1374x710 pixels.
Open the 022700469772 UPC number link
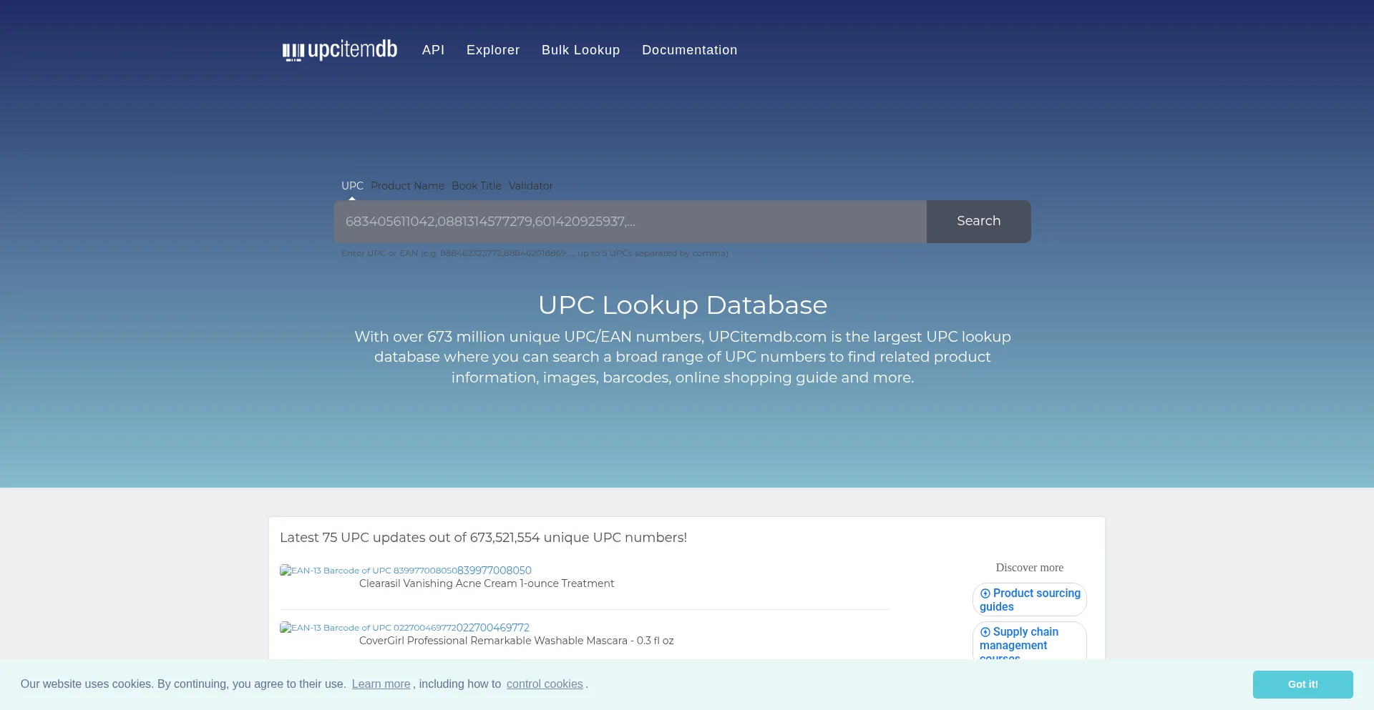493,628
